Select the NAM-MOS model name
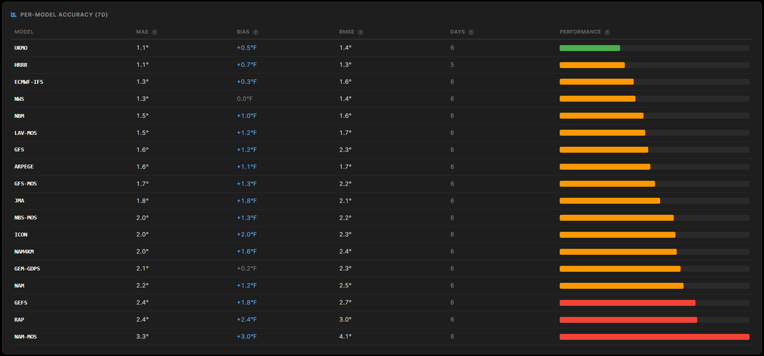764x356 pixels. pos(26,336)
